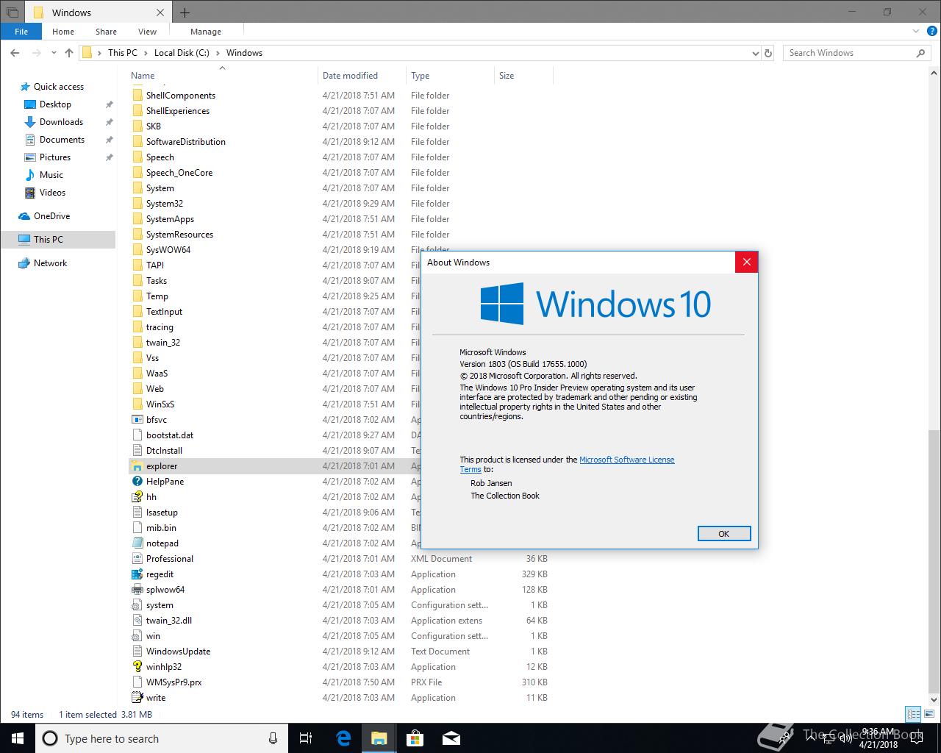Click the microphone icon in the search box
The image size is (941, 753).
click(273, 738)
